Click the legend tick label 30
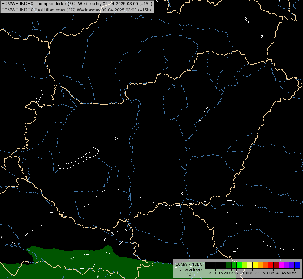The height and width of the screenshot is (279, 303). click(x=247, y=273)
